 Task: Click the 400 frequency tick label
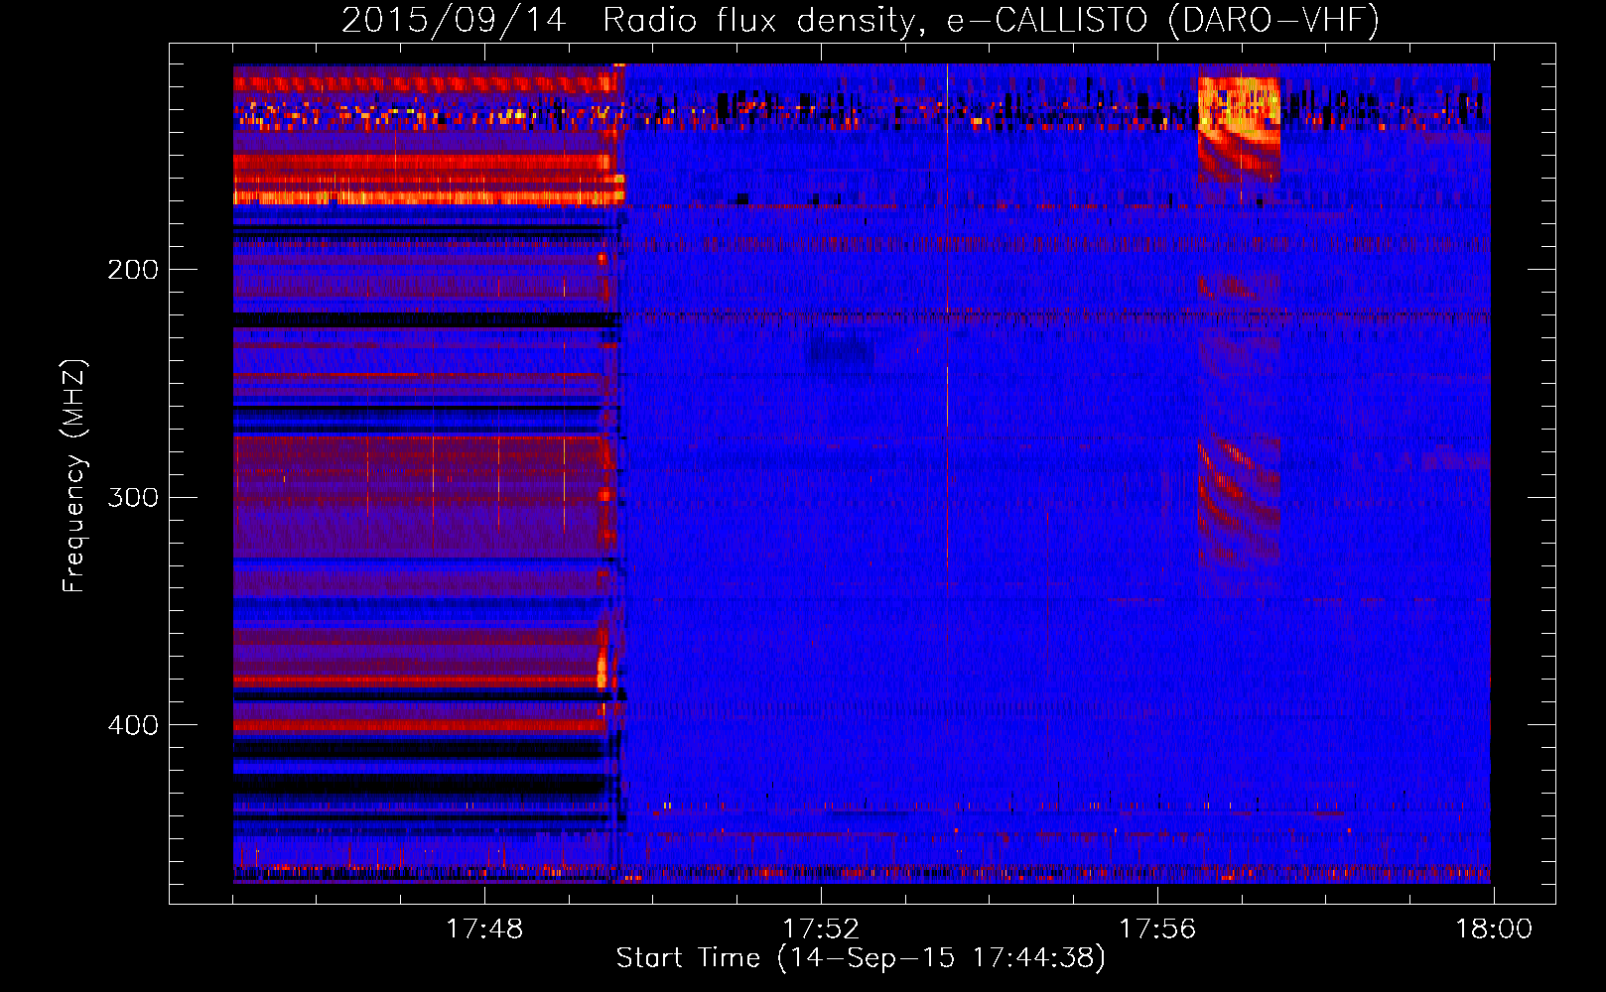(133, 725)
